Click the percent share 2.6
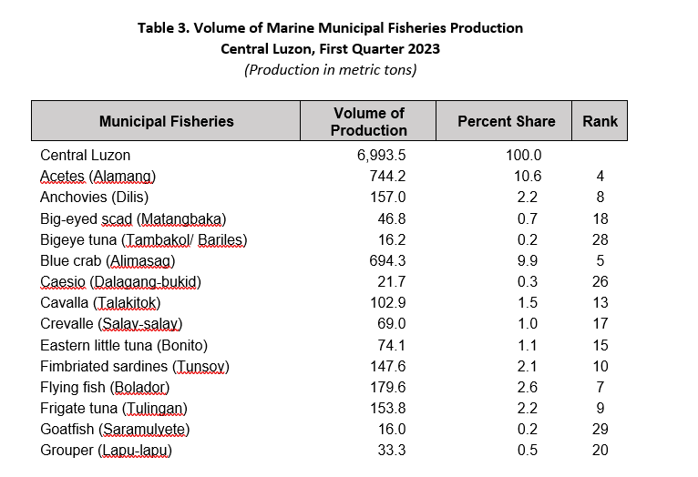 (528, 387)
